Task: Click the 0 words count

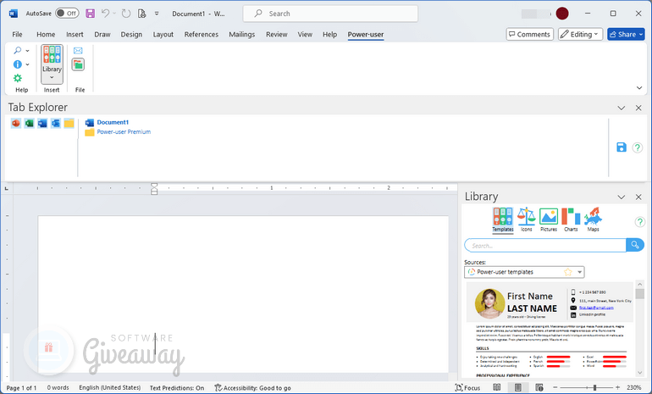Action: 58,388
